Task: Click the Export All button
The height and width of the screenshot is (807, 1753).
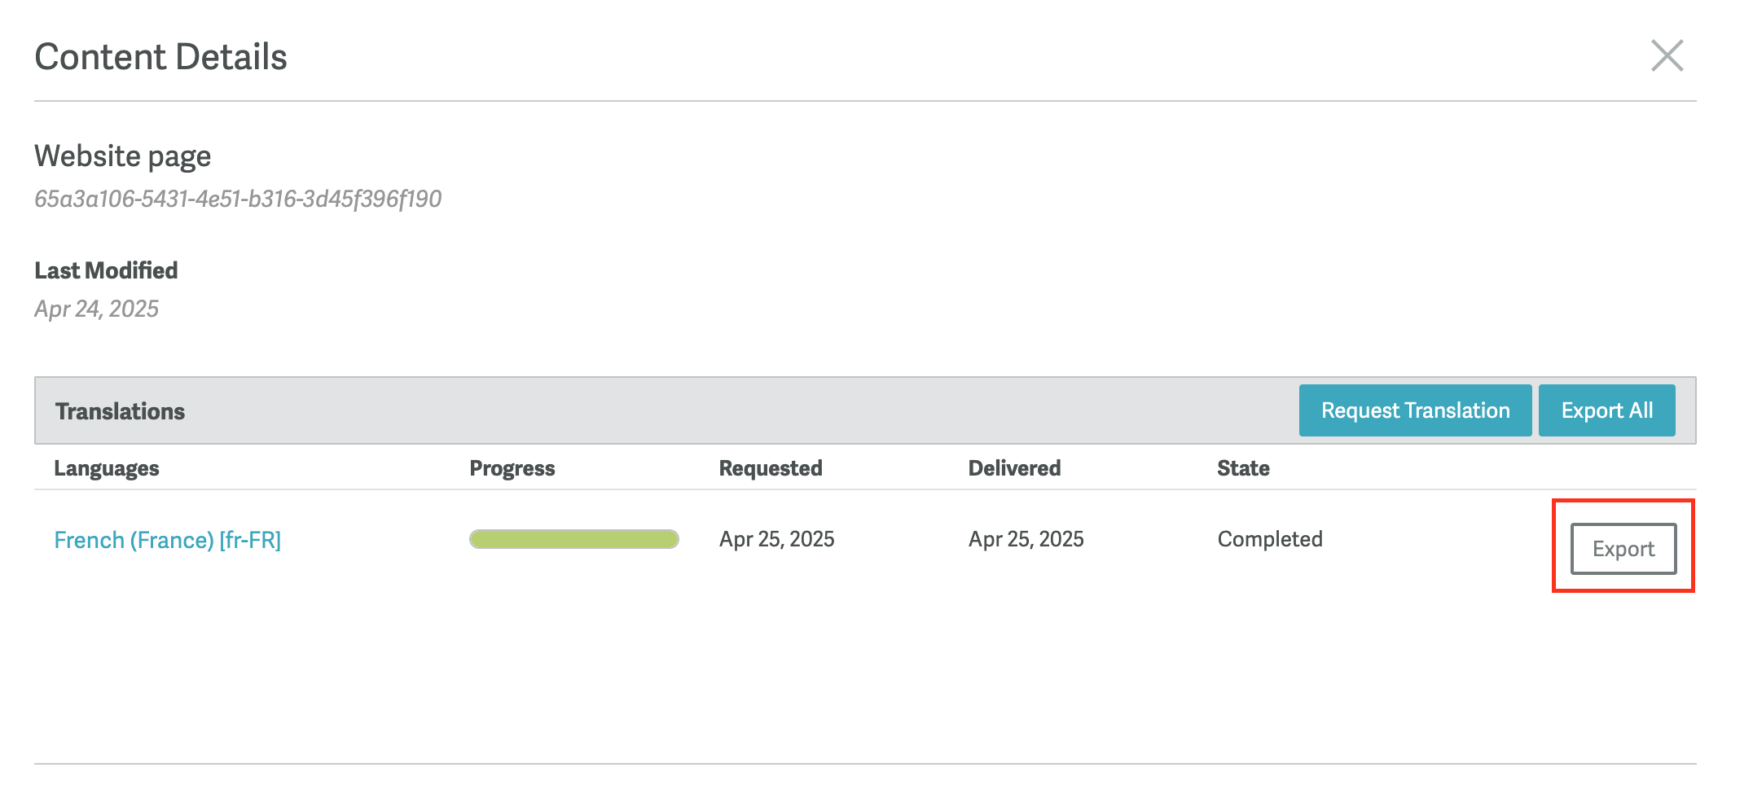Action: [1606, 410]
